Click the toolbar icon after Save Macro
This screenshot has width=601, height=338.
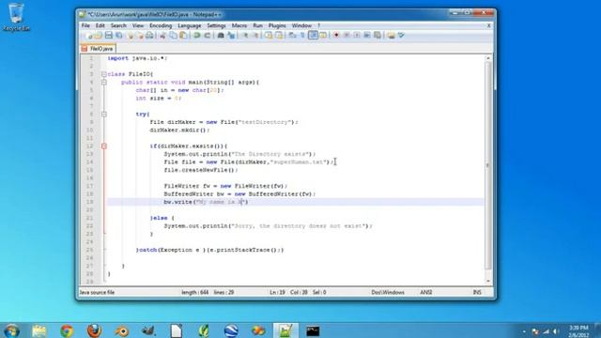pos(391,36)
